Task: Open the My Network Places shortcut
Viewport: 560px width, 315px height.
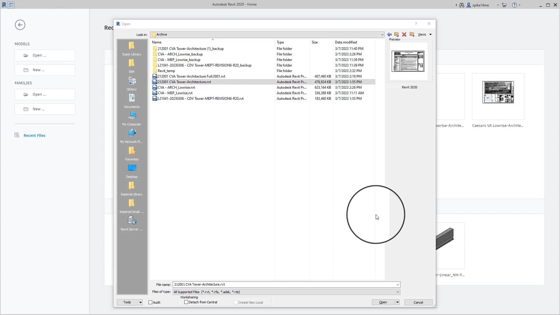Action: pyautogui.click(x=132, y=136)
